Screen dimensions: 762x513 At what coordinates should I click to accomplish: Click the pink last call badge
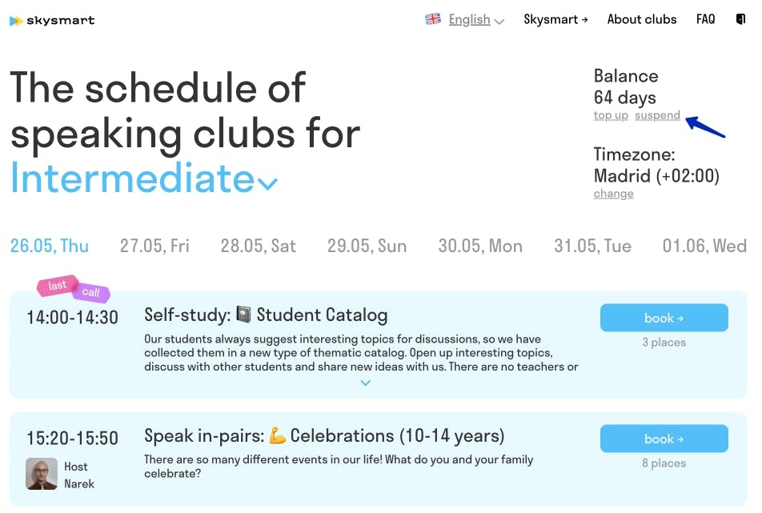click(58, 286)
